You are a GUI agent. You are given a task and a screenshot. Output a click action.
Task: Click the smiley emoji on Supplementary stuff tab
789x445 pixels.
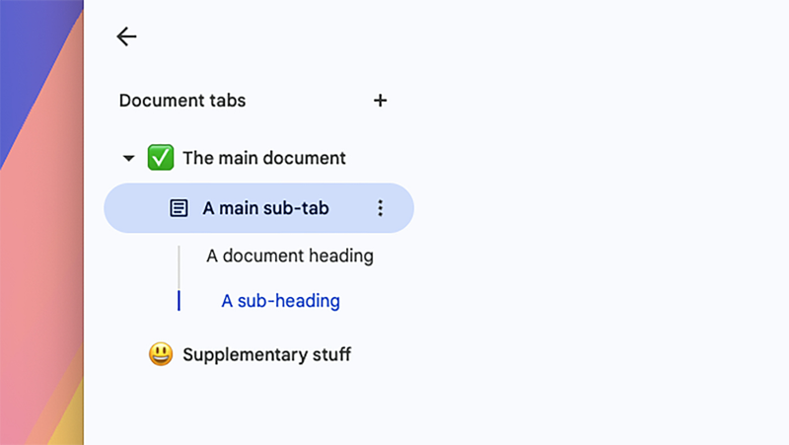(161, 354)
